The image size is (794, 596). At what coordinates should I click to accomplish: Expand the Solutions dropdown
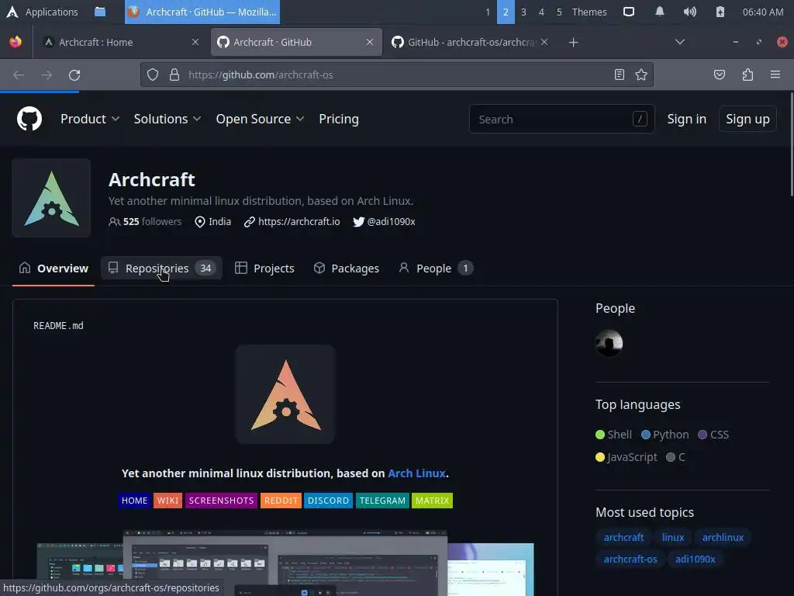[167, 119]
